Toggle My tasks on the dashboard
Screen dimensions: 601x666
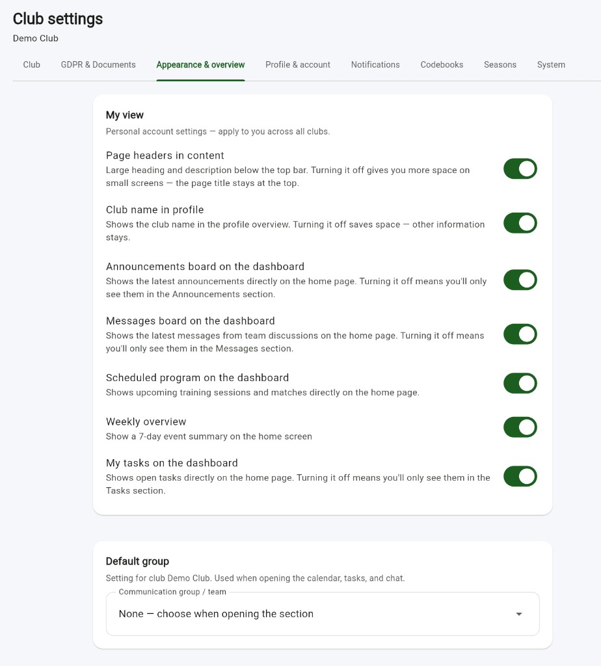click(520, 477)
